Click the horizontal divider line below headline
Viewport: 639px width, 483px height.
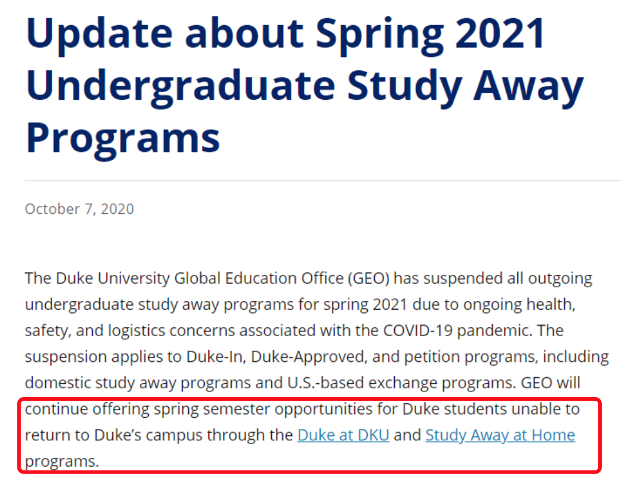[x=323, y=181]
